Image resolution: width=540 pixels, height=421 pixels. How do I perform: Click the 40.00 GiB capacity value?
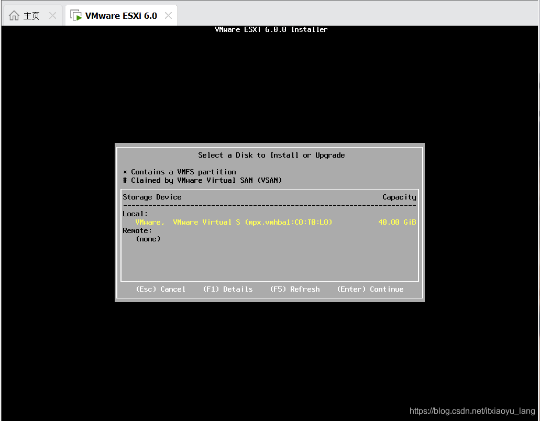tap(397, 223)
